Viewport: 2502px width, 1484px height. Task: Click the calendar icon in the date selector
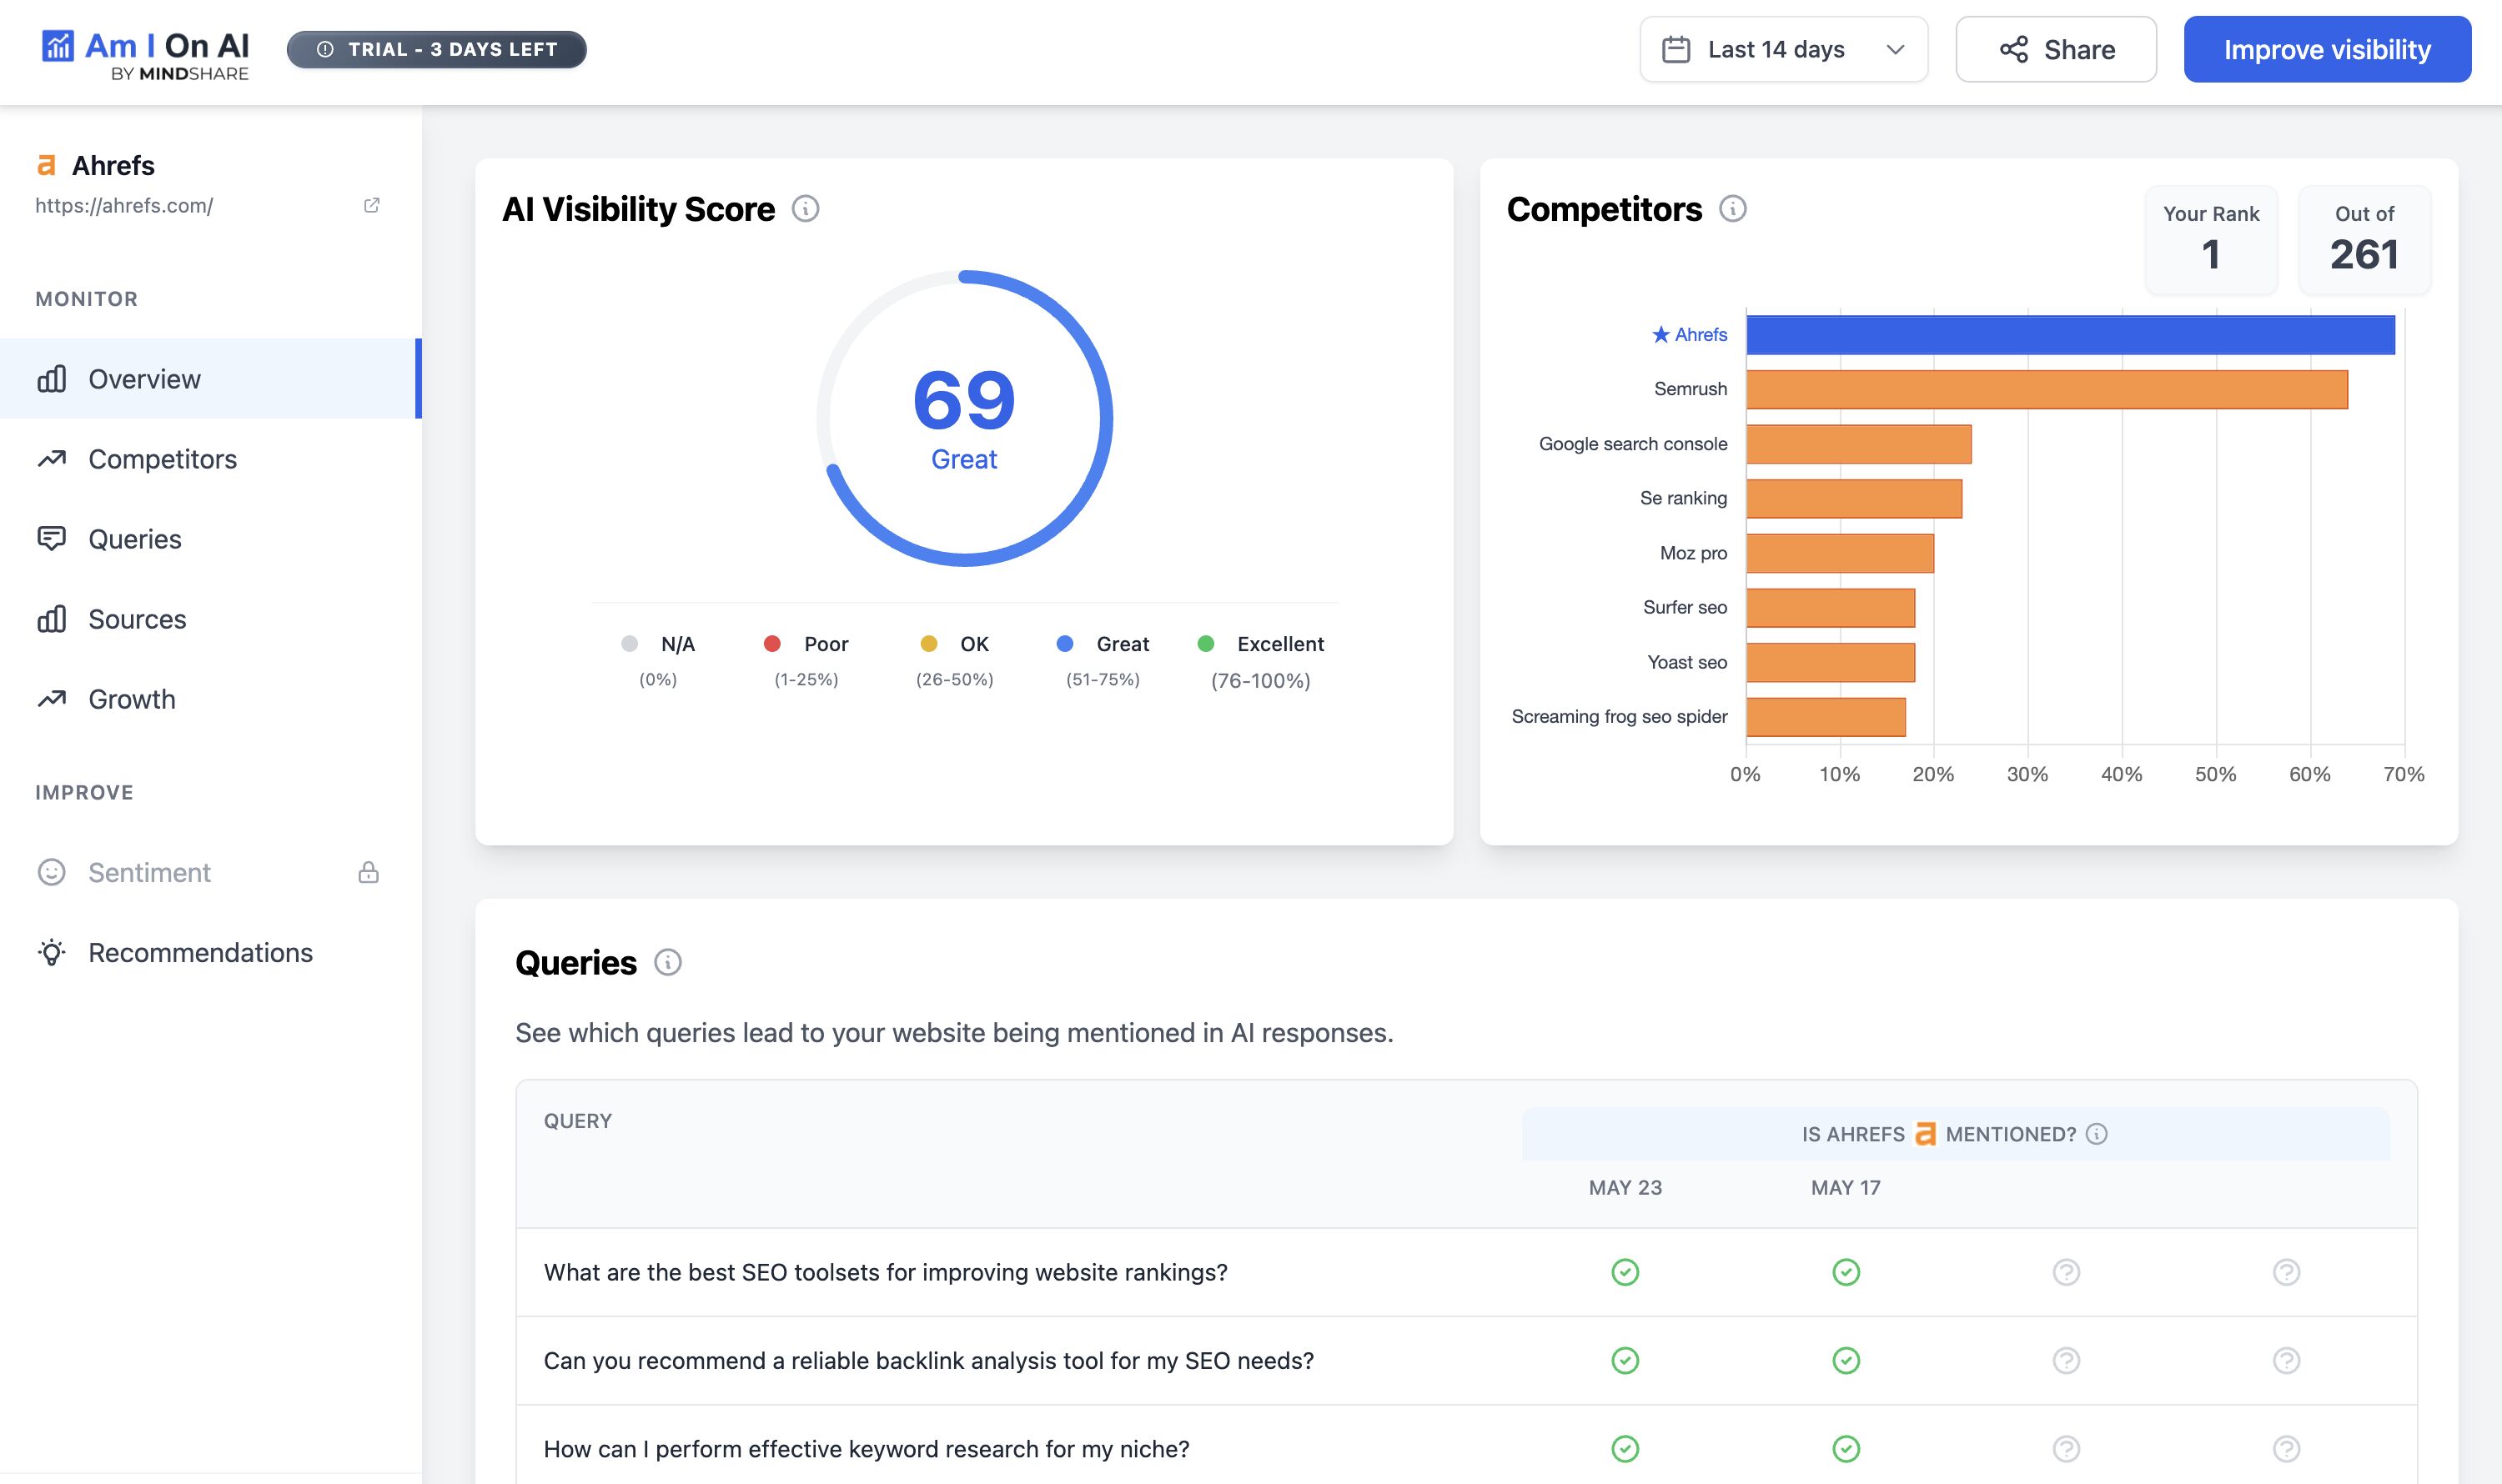pos(1676,48)
